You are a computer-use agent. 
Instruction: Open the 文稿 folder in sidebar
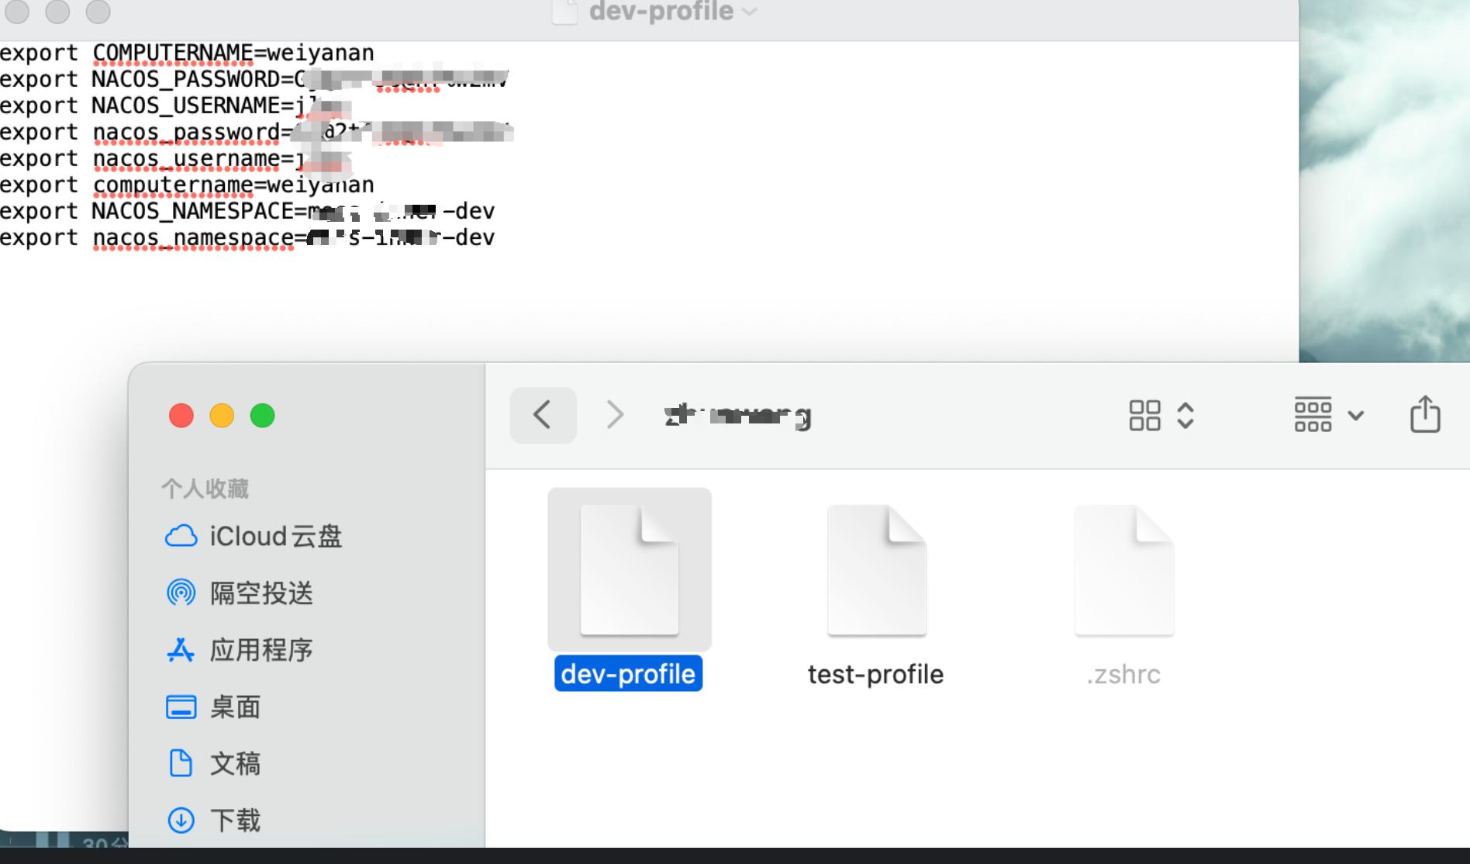tap(236, 763)
